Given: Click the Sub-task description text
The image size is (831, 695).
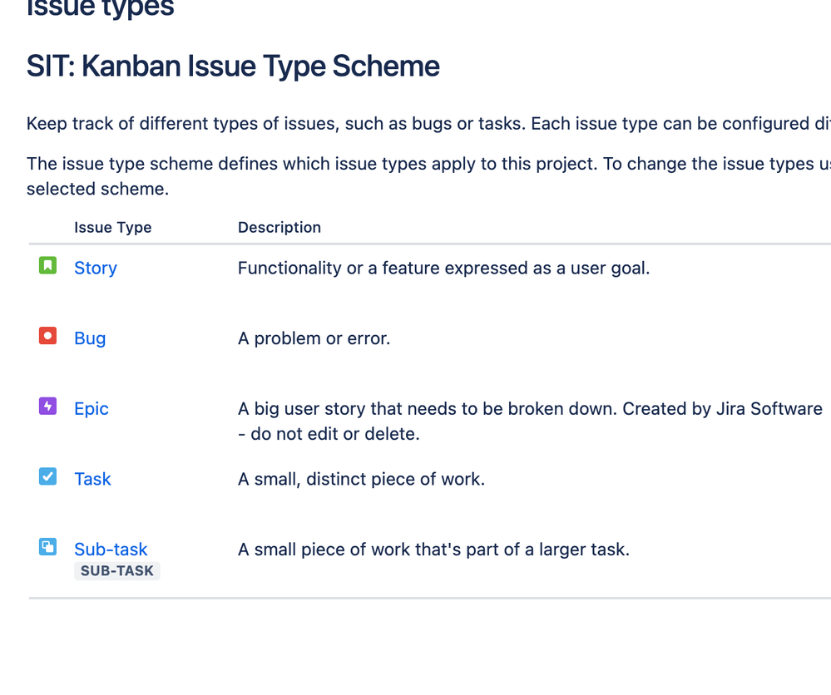Looking at the screenshot, I should click(x=434, y=550).
